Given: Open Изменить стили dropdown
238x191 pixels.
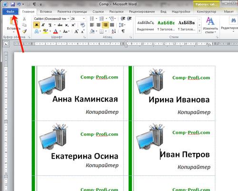Looking at the screenshot, I should click(x=210, y=25).
